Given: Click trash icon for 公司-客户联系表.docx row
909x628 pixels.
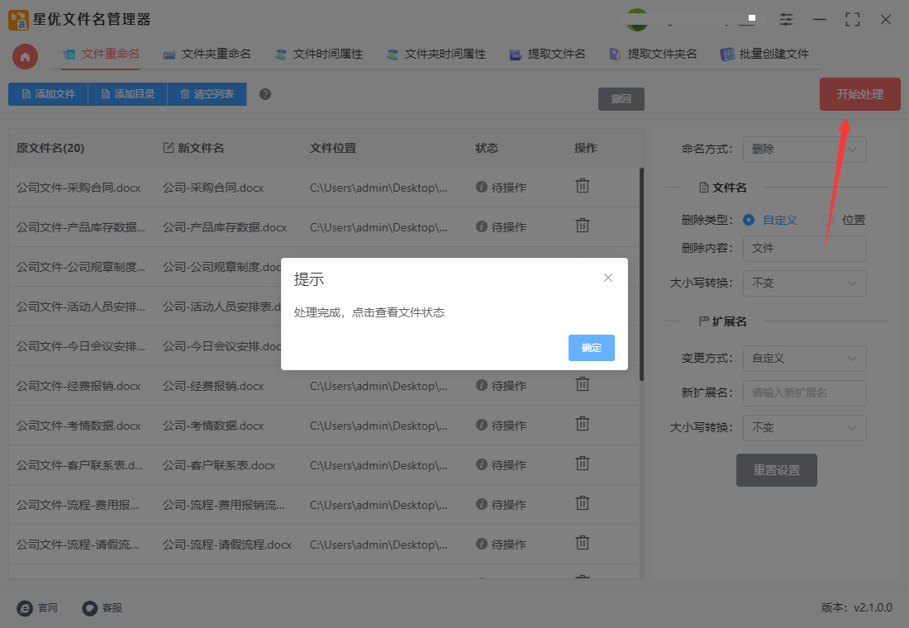Looking at the screenshot, I should pyautogui.click(x=582, y=464).
